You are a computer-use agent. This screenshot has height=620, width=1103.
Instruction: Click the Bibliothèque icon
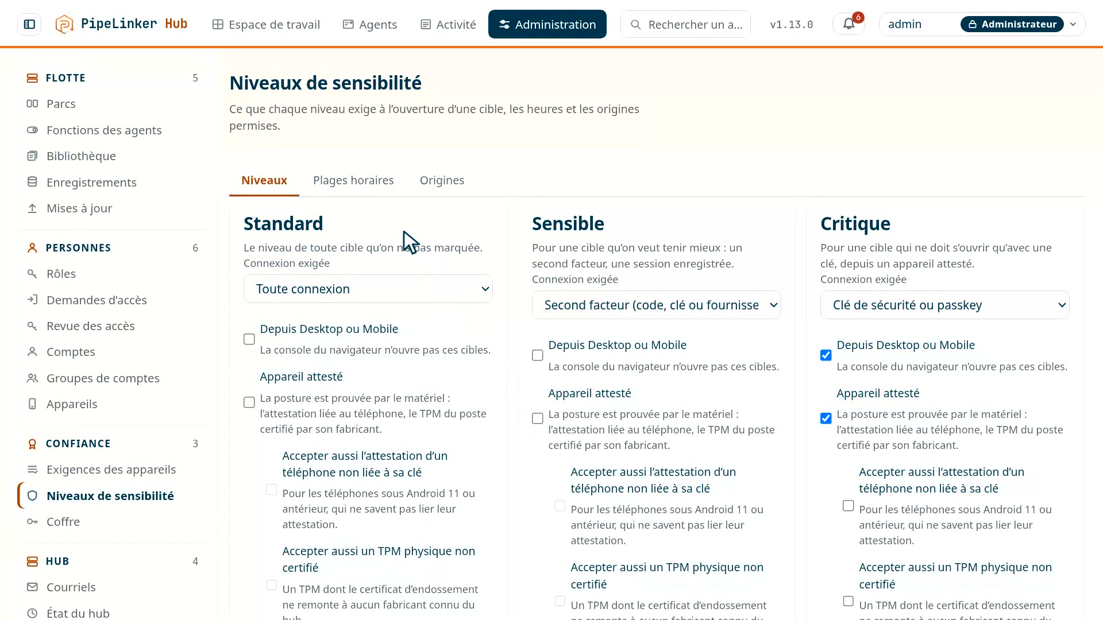(32, 156)
